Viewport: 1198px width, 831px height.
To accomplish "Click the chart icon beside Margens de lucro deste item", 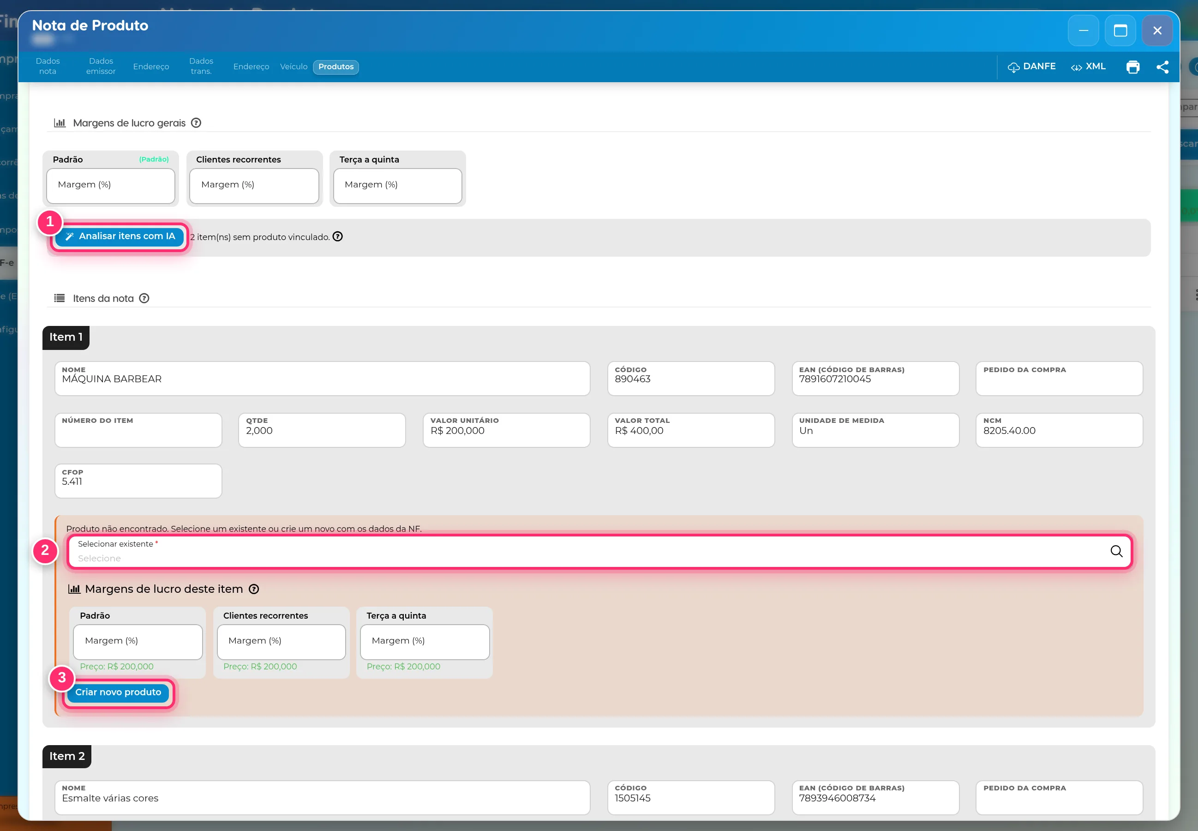I will [x=74, y=589].
